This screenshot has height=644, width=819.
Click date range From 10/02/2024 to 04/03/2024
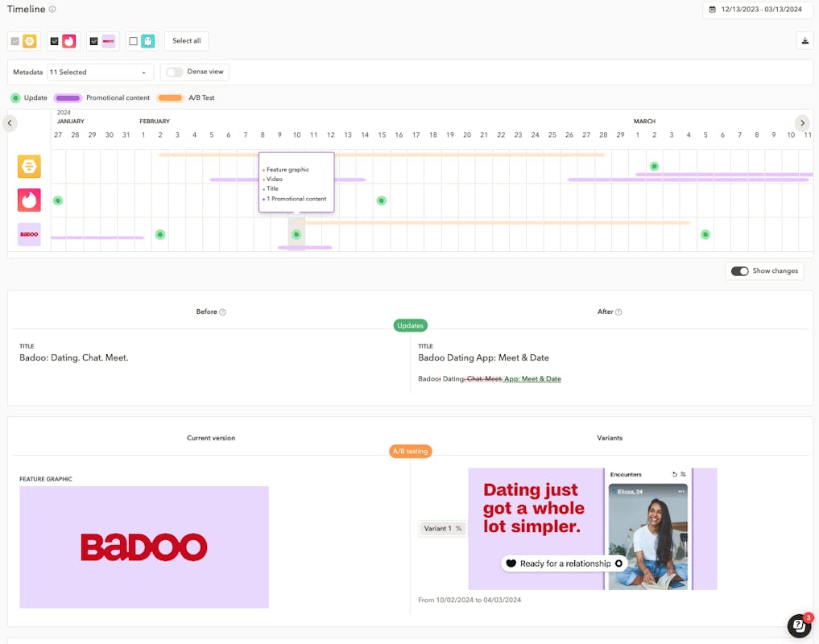coord(469,600)
